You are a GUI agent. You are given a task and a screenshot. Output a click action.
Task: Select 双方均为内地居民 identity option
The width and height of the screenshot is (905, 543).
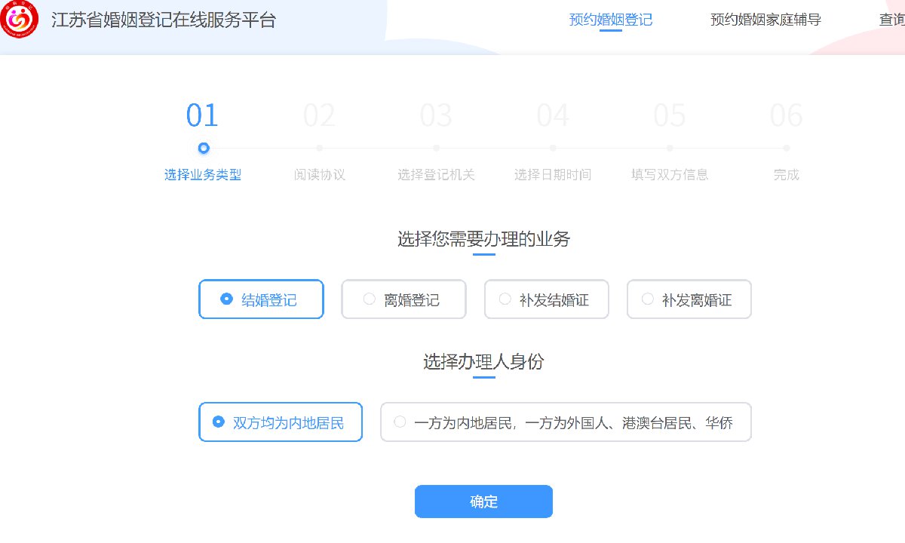point(281,422)
